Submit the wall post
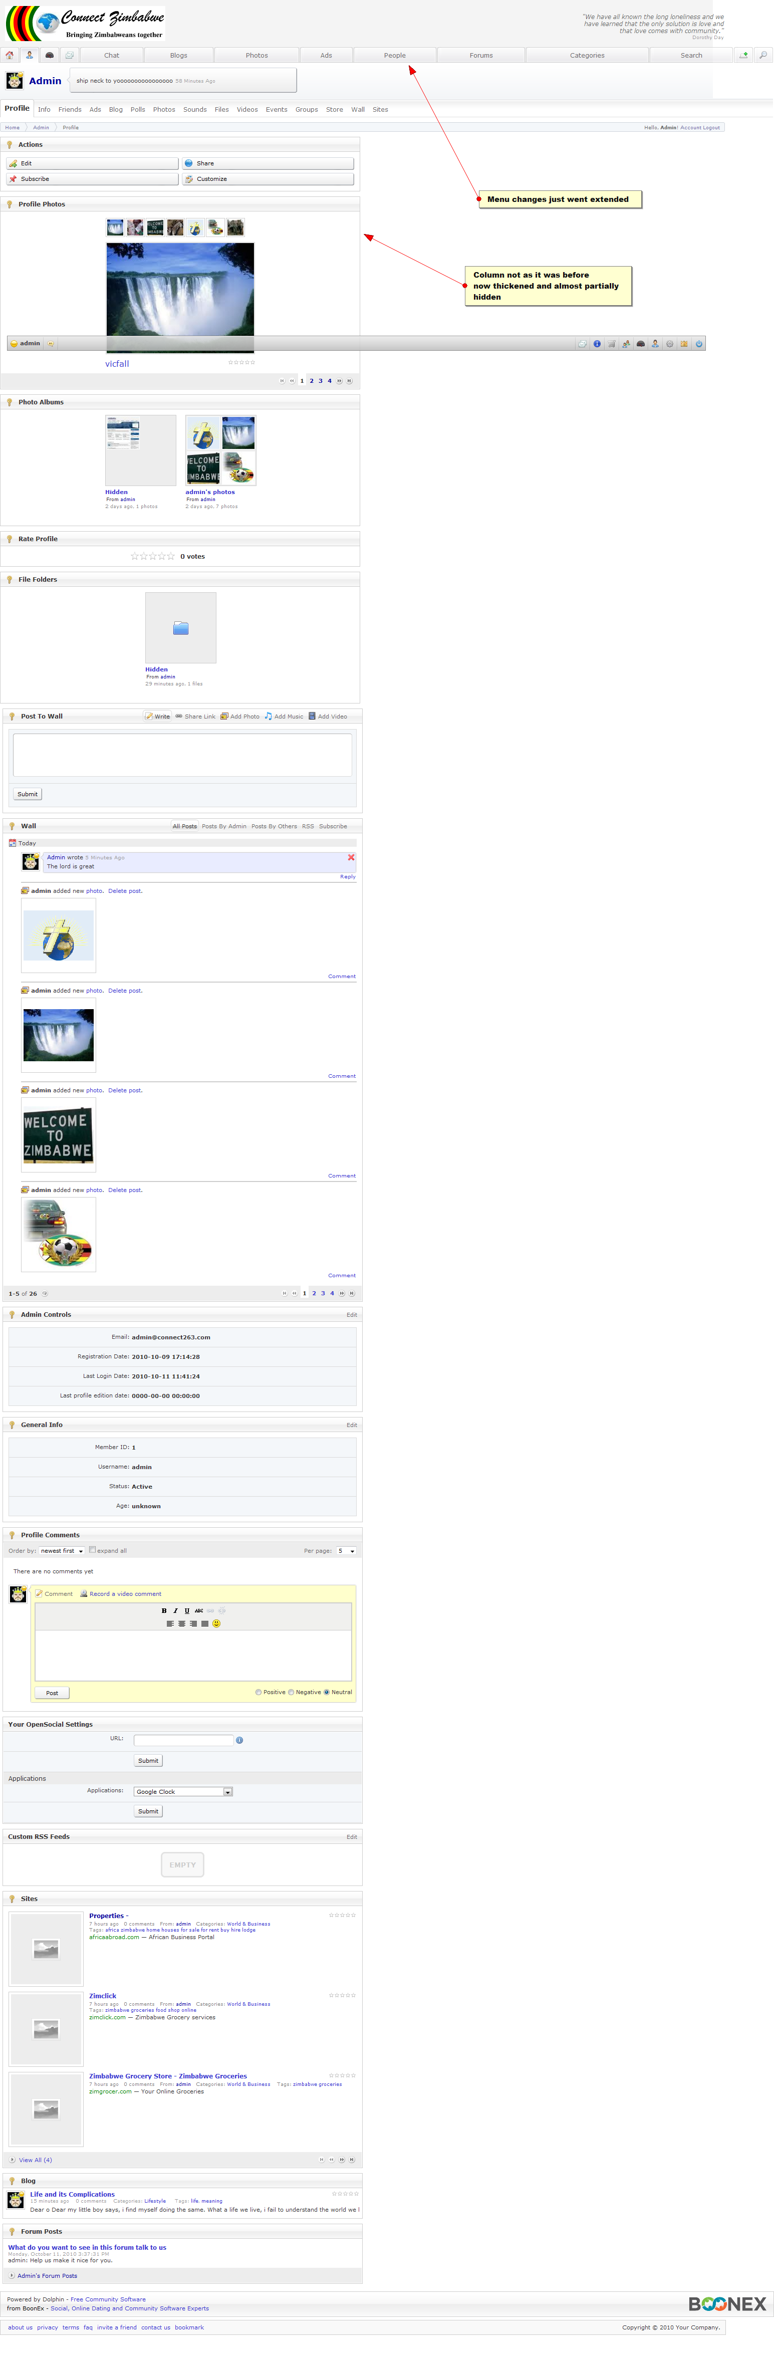774x2360 pixels. (28, 794)
